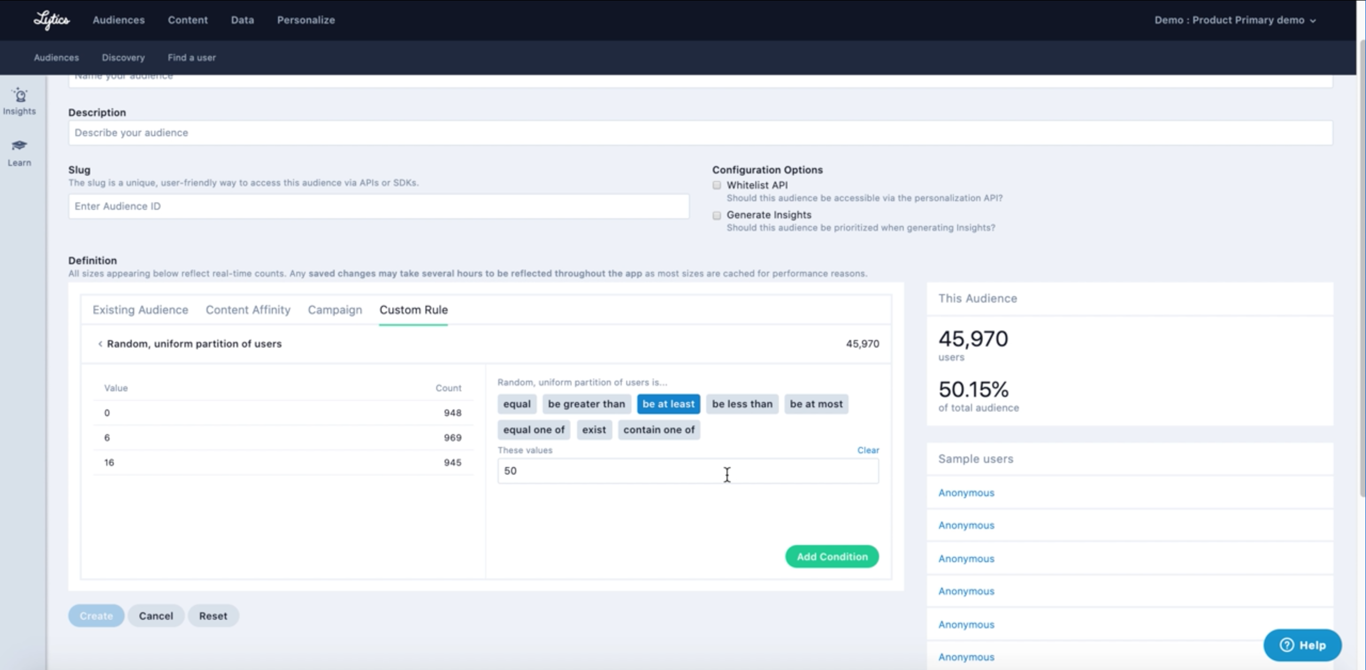This screenshot has width=1366, height=670.
Task: Open the Personalize menu
Action: 305,20
